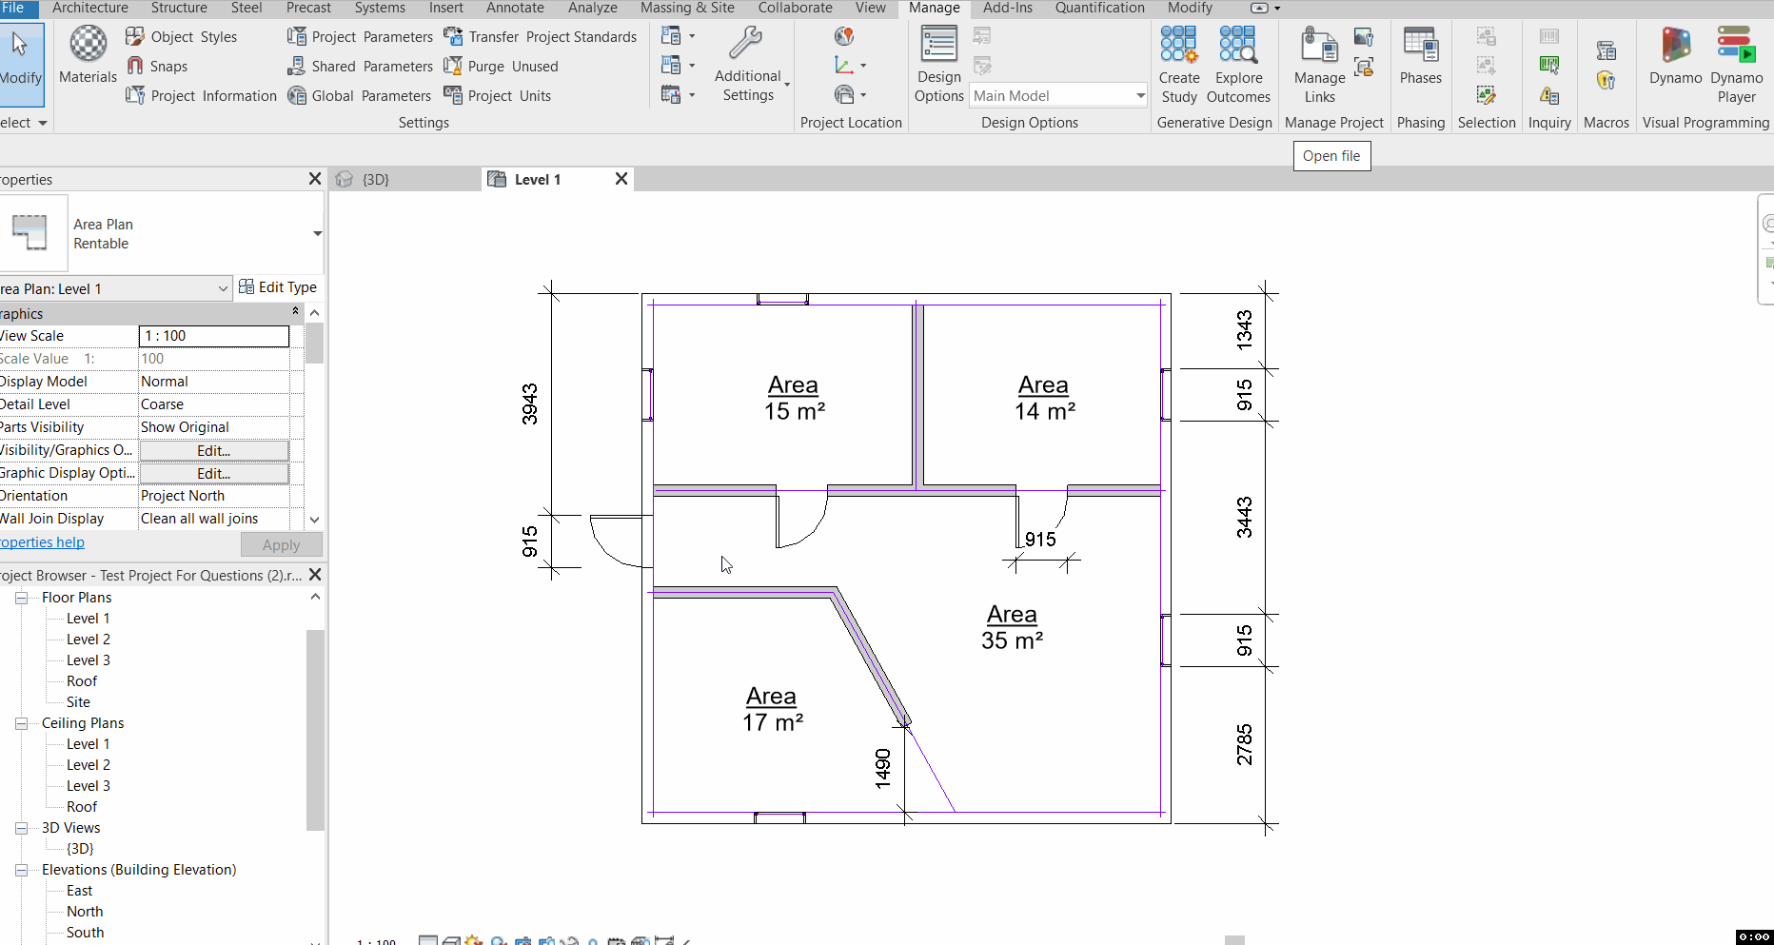Select Level 2 under Floor Plans

(x=89, y=640)
